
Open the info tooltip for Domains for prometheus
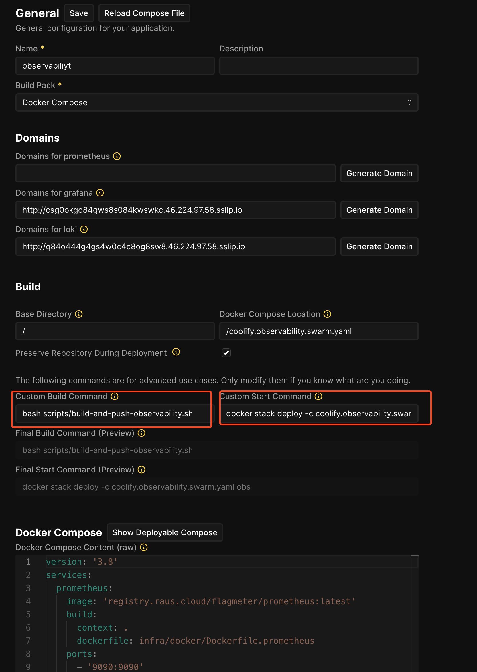[117, 156]
